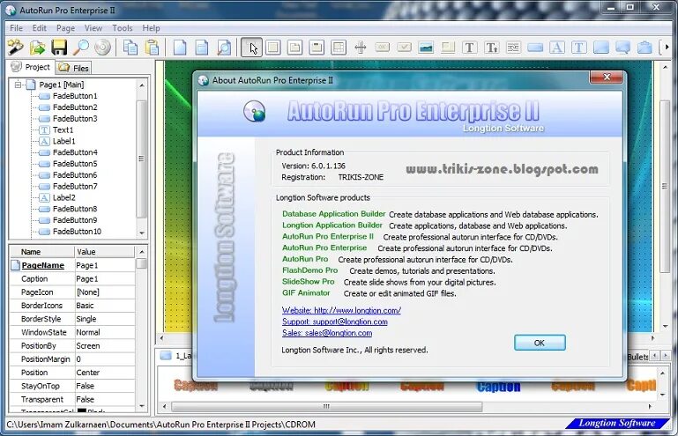This screenshot has height=436, width=678.
Task: Insert a checkmark button object
Action: [x=404, y=47]
